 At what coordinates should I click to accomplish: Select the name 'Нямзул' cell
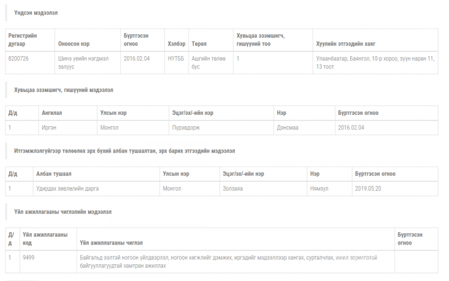point(329,188)
